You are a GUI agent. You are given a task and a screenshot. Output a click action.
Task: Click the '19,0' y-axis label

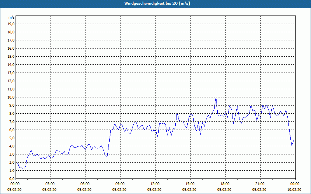click(11, 24)
